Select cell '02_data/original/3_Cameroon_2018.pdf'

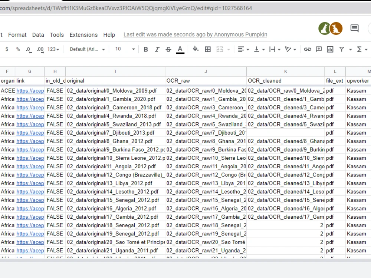pos(115,107)
